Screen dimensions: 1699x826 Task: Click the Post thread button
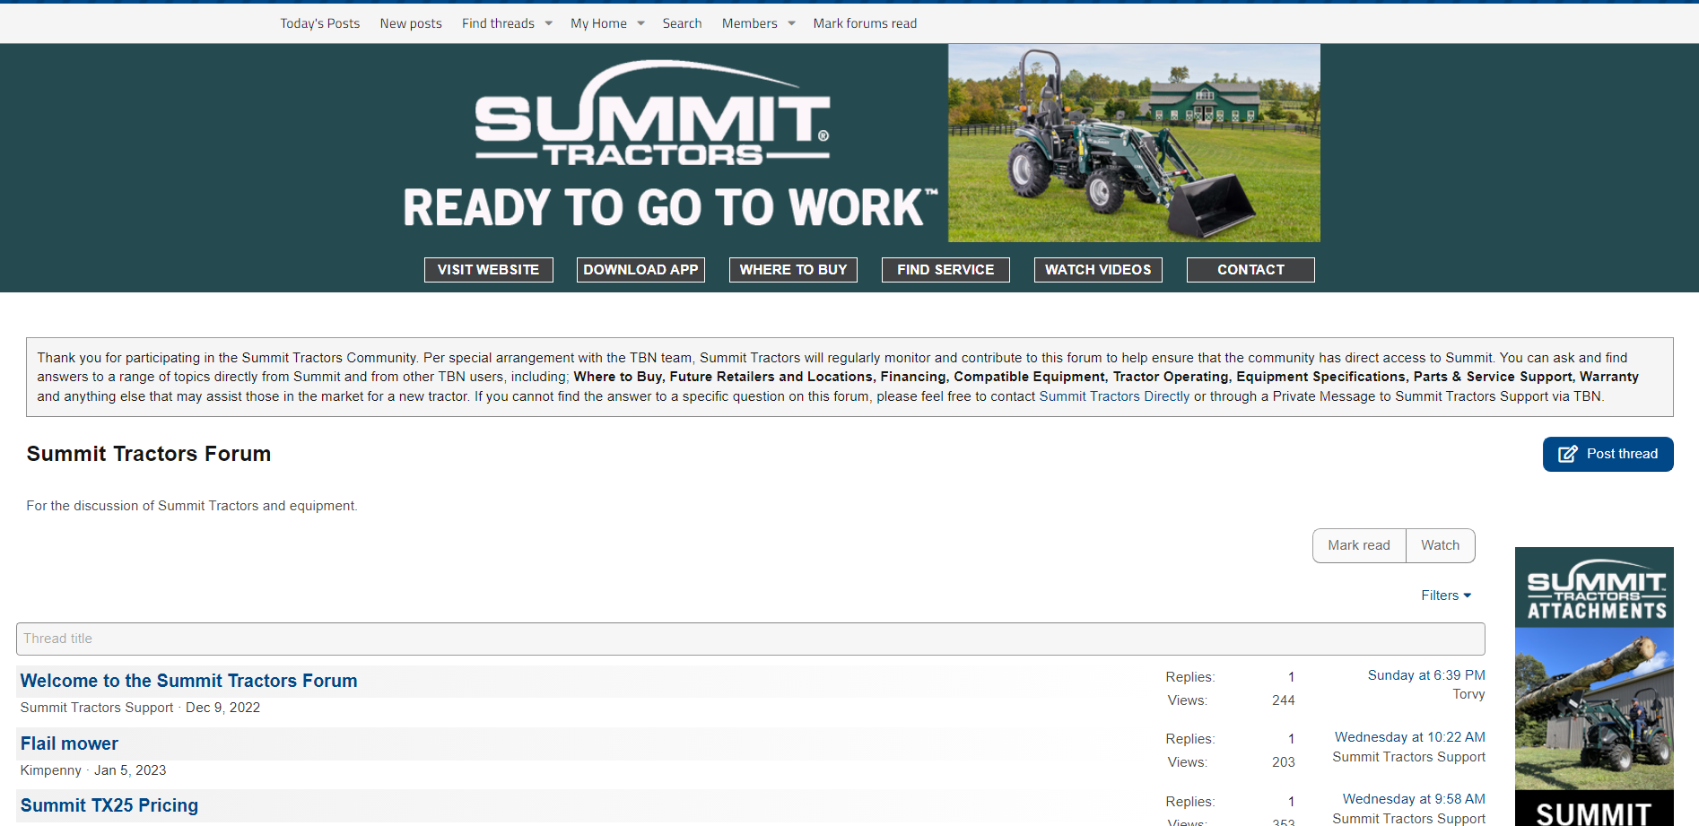(1608, 454)
